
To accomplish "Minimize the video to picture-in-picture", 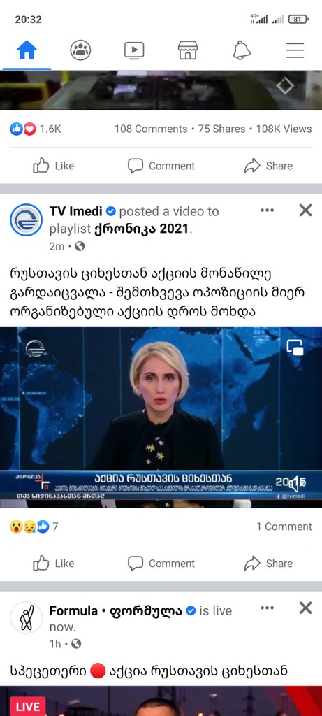I will [x=295, y=348].
